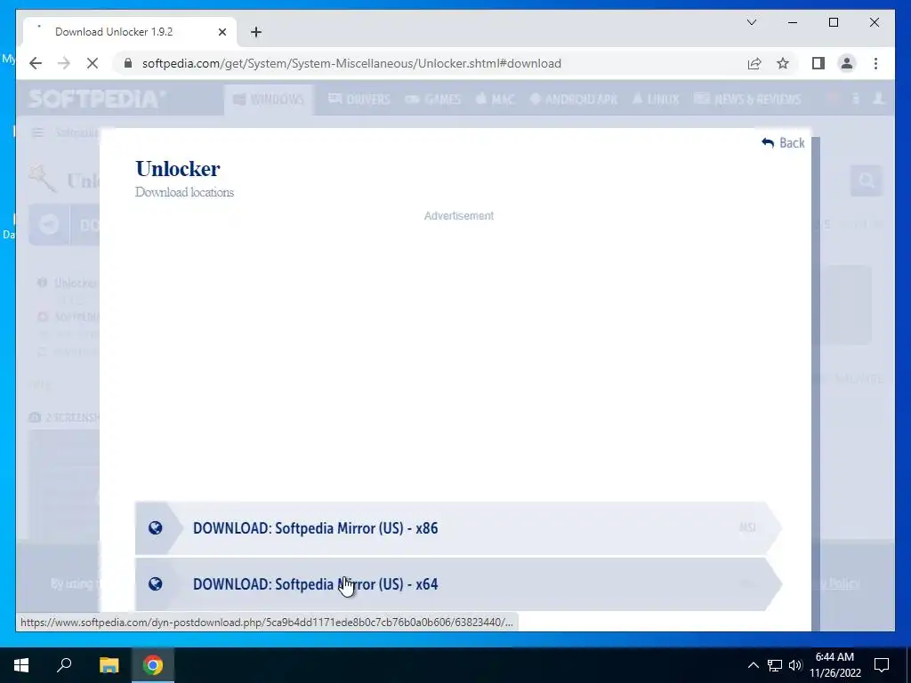Open the Windows Start menu
This screenshot has width=911, height=683.
pyautogui.click(x=21, y=665)
